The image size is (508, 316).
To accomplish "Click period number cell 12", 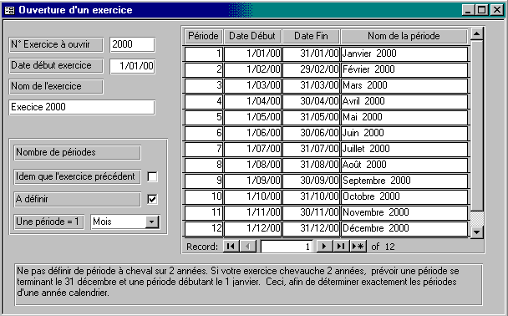I will [x=204, y=228].
